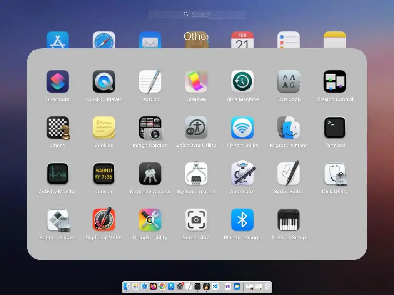This screenshot has height=295, width=394.
Task: Open Safari from the Dock
Action: click(x=144, y=287)
